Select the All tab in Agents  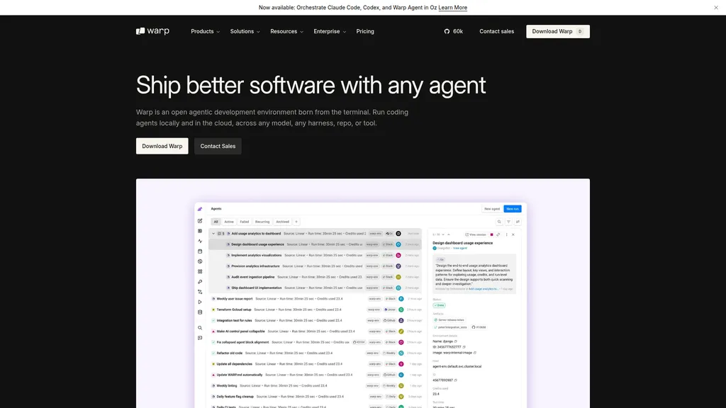pyautogui.click(x=216, y=222)
